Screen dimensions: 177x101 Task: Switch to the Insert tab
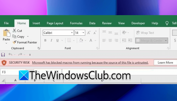pyautogui.click(x=36, y=23)
